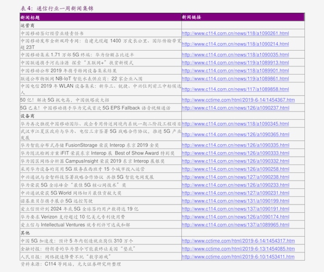324x272 pixels.
Task: Open link ending a1089965.html
Action: click(x=235, y=225)
